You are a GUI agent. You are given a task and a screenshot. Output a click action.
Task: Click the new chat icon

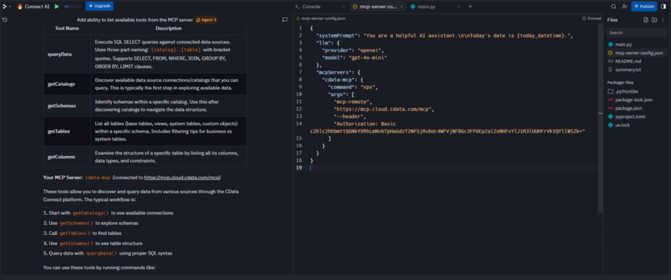pyautogui.click(x=285, y=20)
